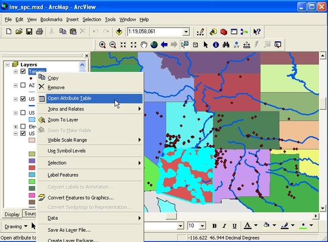Close the table of contents panel
This screenshot has width=328, height=242.
click(x=86, y=56)
